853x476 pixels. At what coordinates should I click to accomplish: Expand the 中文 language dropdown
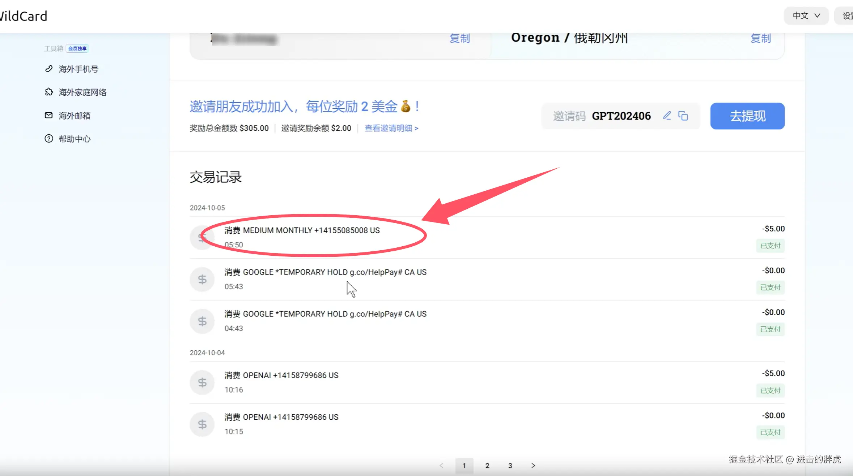coord(806,16)
